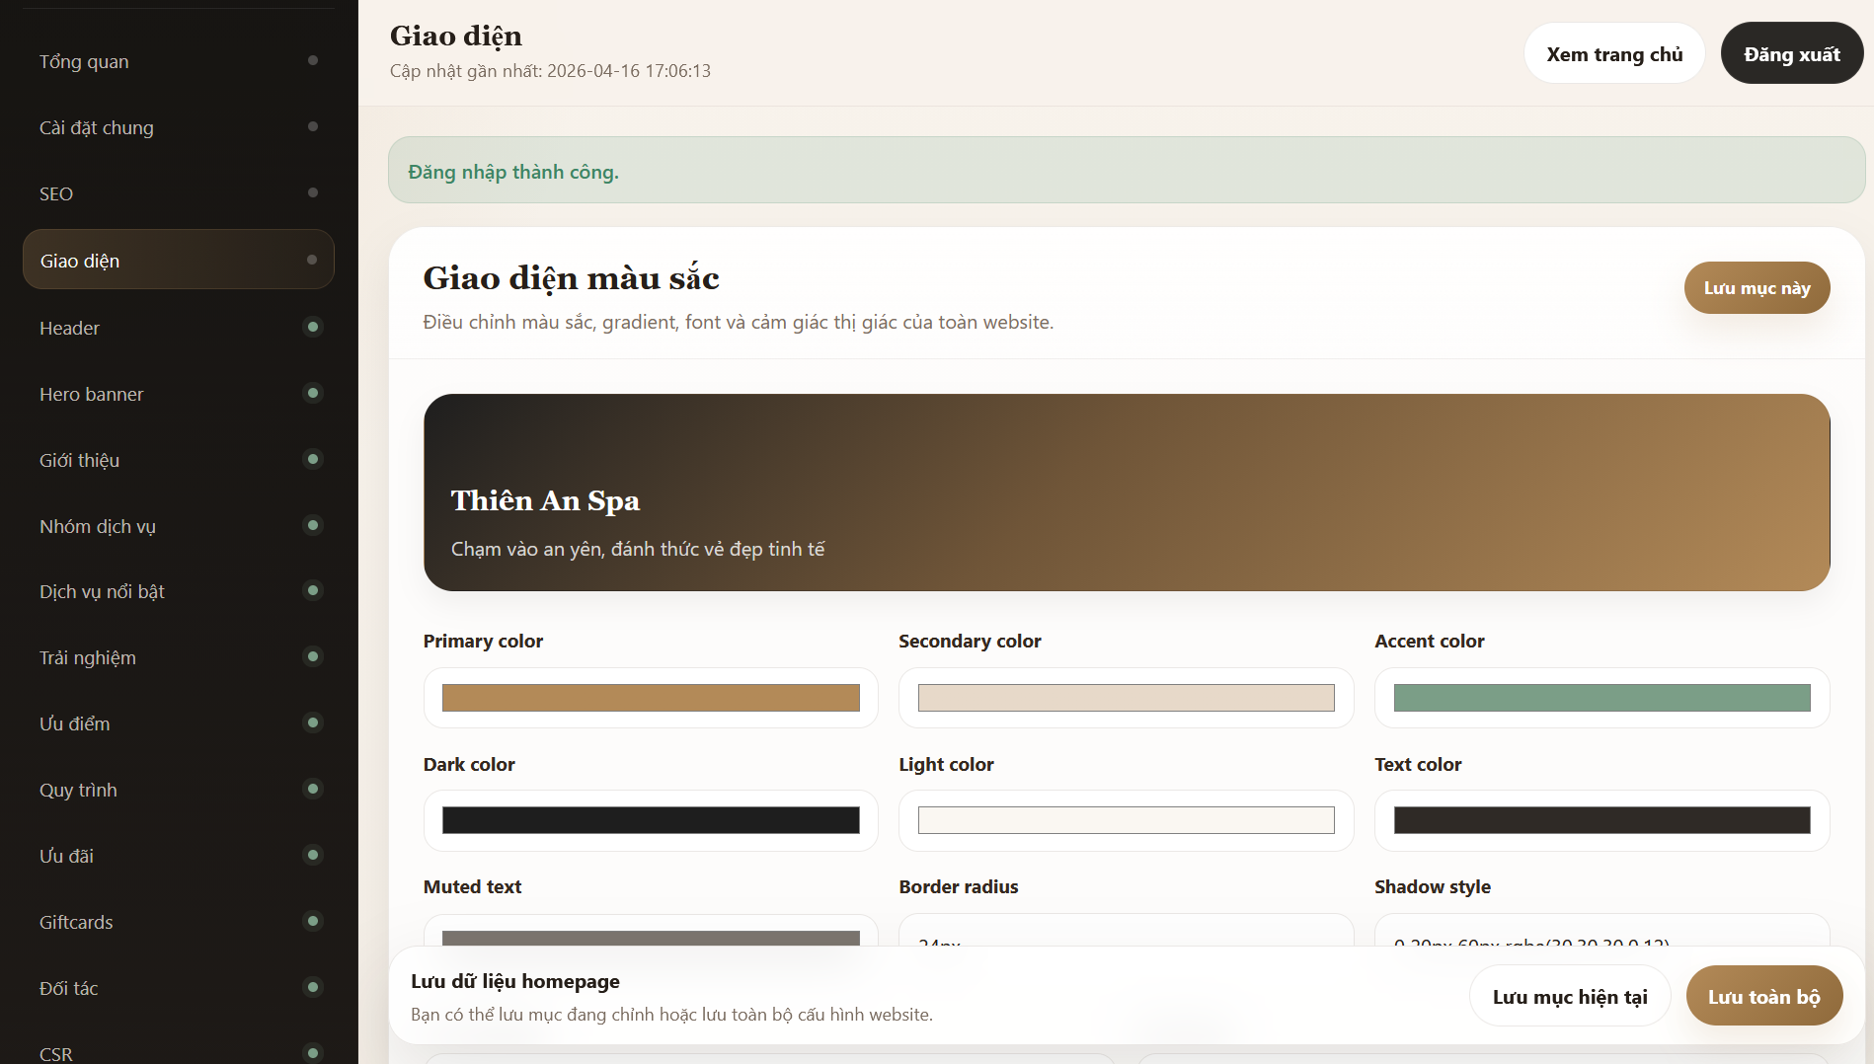Click the indicator dot beside SEO

point(313,192)
